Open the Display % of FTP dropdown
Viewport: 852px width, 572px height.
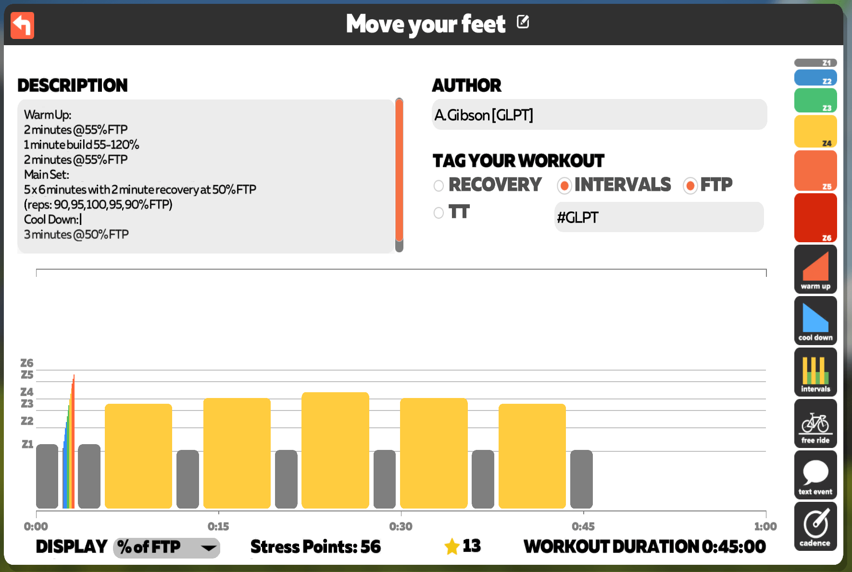pyautogui.click(x=166, y=547)
